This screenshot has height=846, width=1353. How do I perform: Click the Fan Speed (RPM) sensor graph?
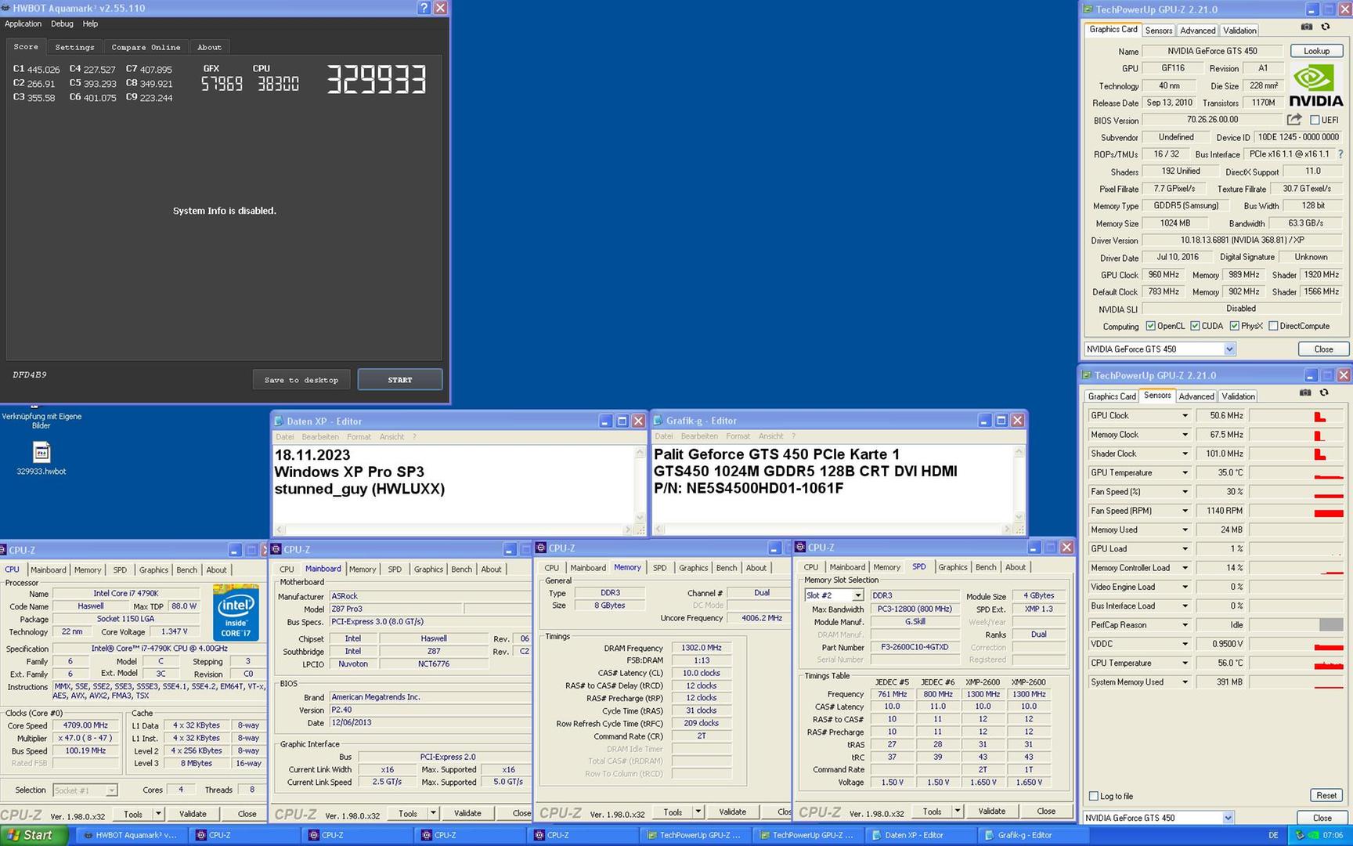click(x=1297, y=511)
